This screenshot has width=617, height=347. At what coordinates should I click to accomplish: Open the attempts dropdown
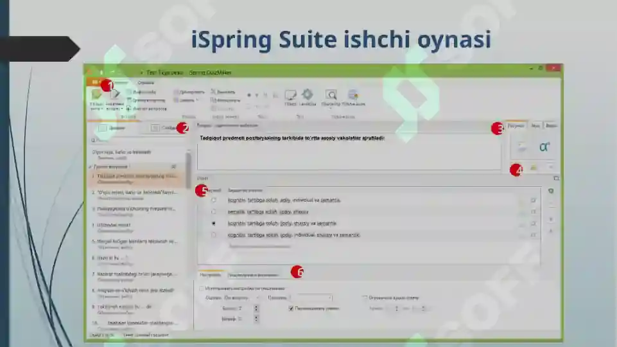(311, 298)
